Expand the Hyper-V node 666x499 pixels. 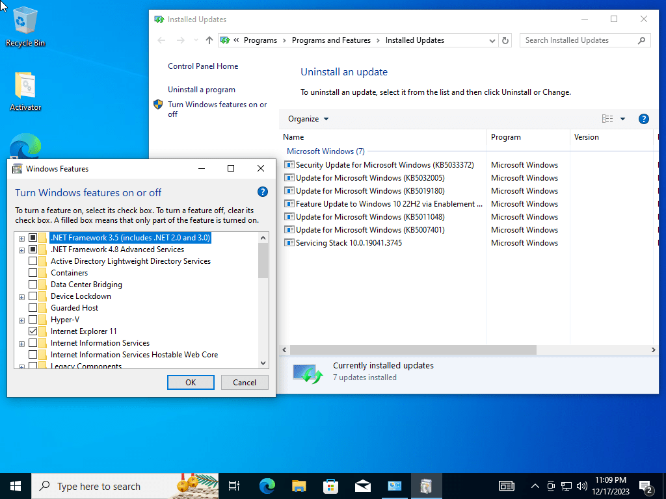21,320
